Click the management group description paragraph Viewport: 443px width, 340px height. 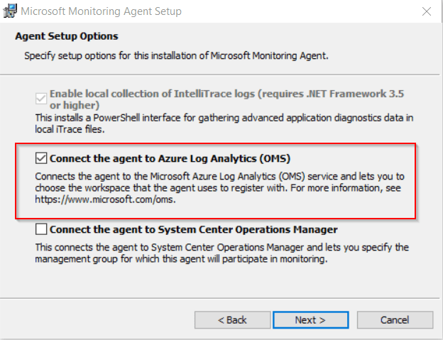point(220,253)
